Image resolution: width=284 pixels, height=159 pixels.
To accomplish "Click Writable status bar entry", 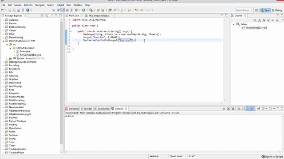I will [x=154, y=156].
